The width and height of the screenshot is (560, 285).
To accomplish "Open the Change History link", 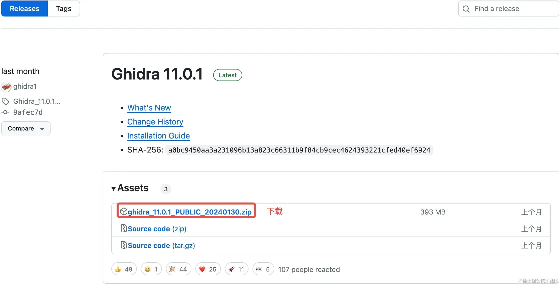I will pyautogui.click(x=155, y=122).
